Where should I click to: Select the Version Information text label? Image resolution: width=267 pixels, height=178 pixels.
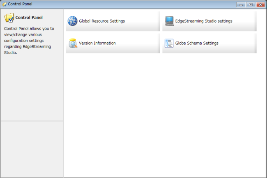tap(97, 43)
